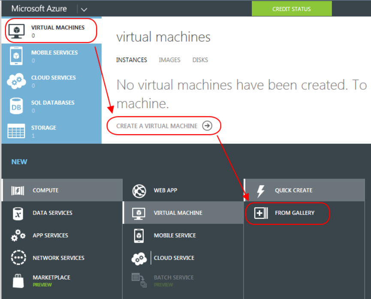Image resolution: width=371 pixels, height=299 pixels.
Task: Choose Virtual Machine from compute options
Action: [x=184, y=213]
